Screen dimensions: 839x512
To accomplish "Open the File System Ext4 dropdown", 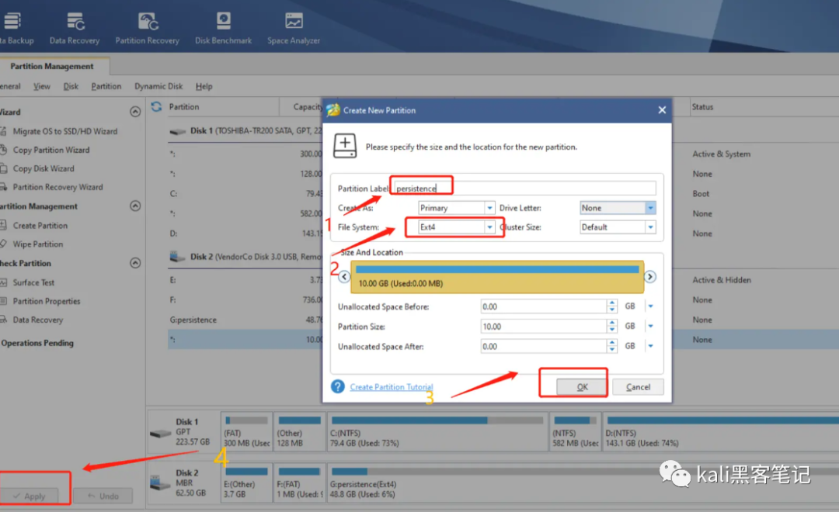I will (489, 227).
